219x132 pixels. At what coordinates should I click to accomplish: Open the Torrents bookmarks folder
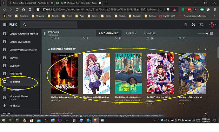coord(53,16)
